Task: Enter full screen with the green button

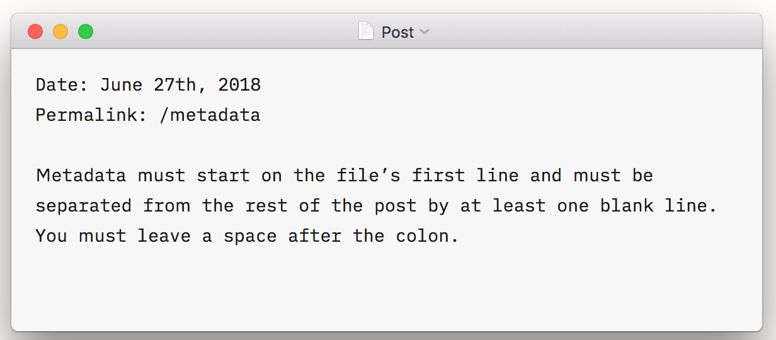Action: (x=86, y=31)
